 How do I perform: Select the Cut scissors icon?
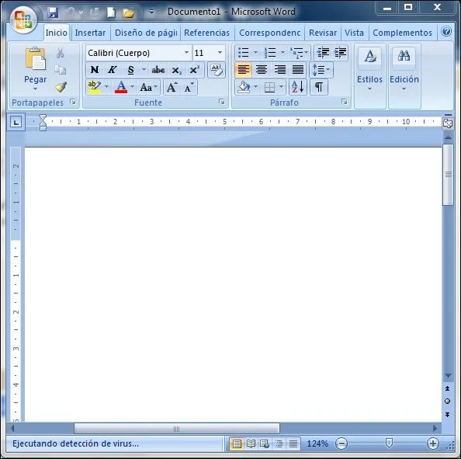tap(61, 53)
